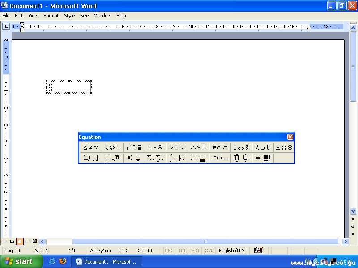
Task: Open the Format menu
Action: 51,16
